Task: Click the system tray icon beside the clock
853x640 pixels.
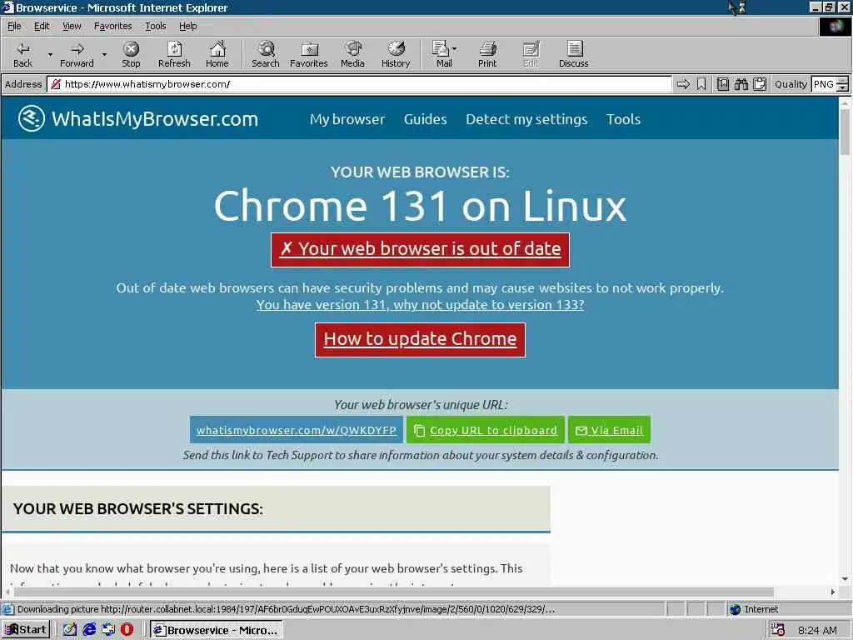Action: pos(778,630)
